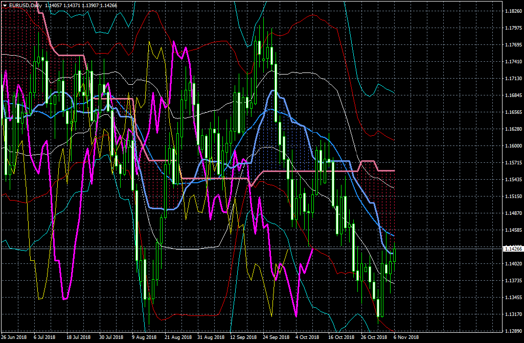Click the 1.13170 price scale label

(x=513, y=314)
